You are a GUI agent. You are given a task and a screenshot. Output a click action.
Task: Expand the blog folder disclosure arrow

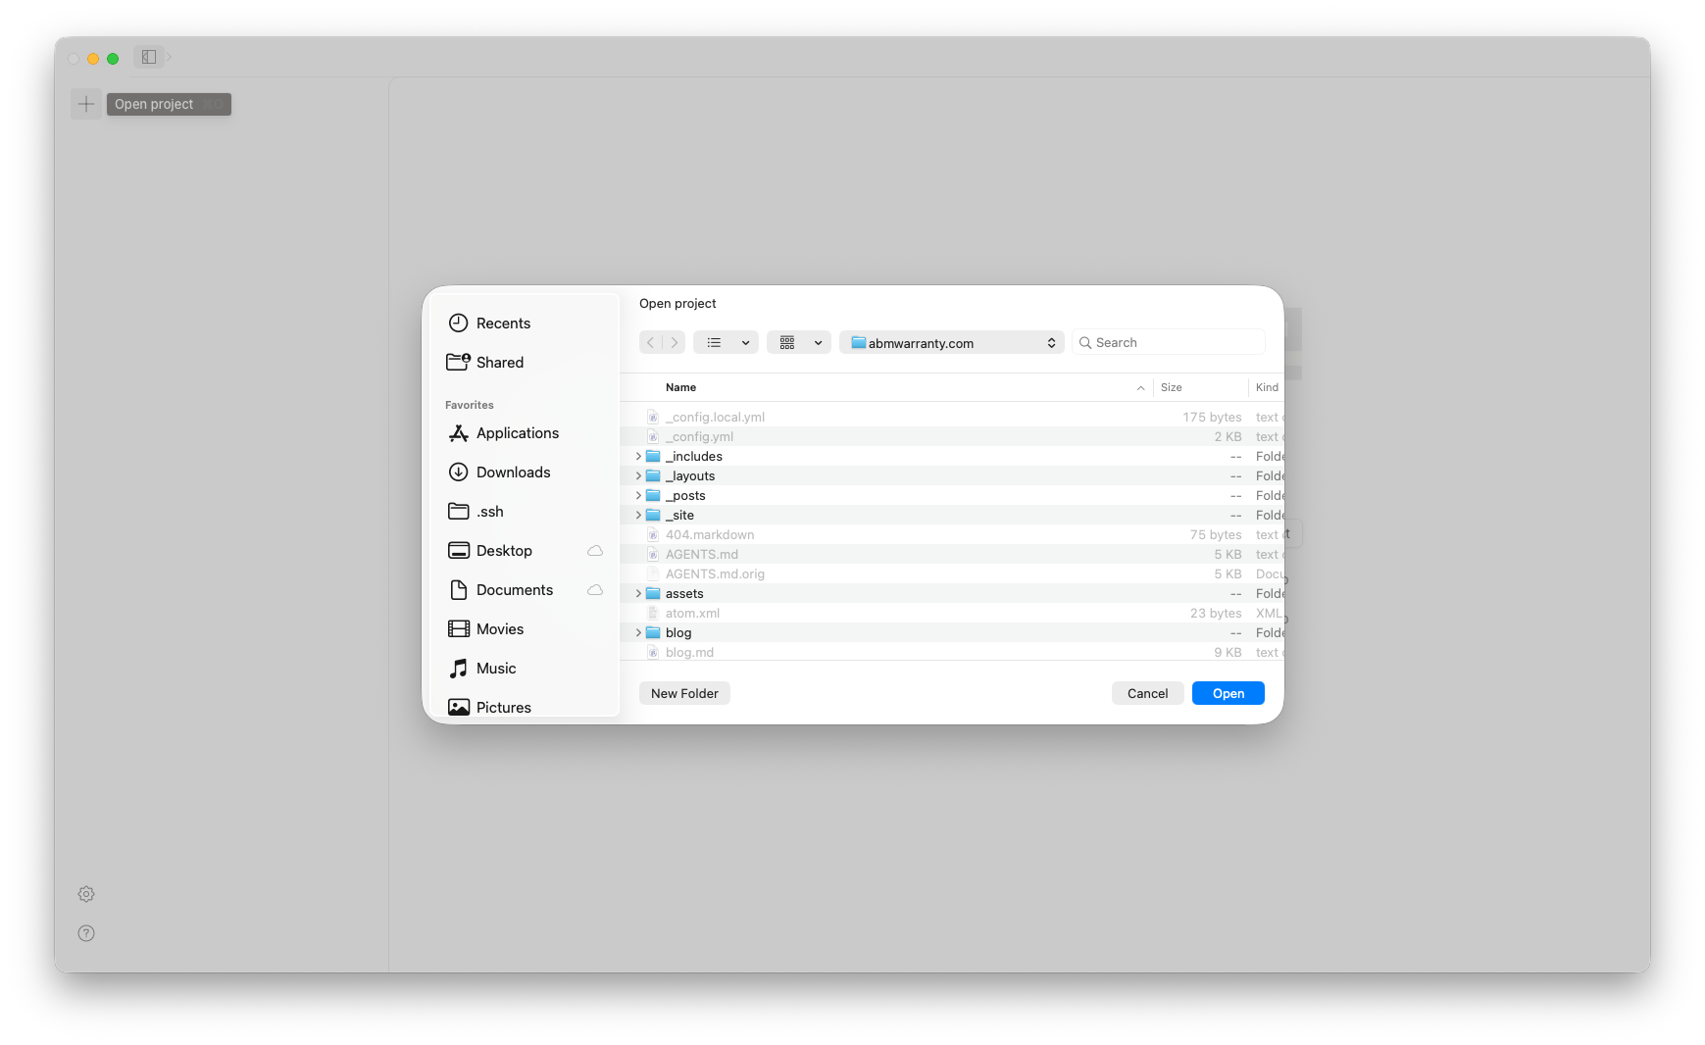638,633
